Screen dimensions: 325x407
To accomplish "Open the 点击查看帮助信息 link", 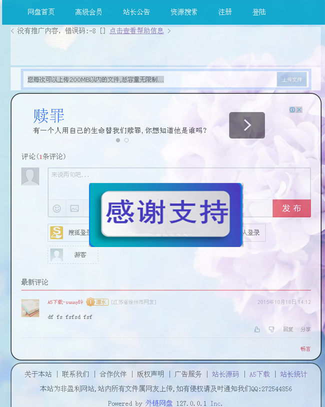I will click(136, 31).
